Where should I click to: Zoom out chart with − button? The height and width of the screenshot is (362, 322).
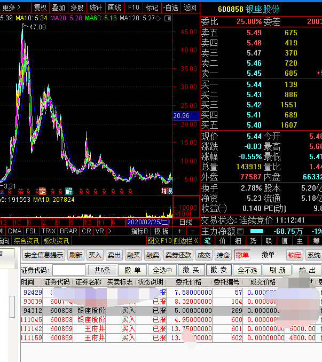pyautogui.click(x=193, y=231)
